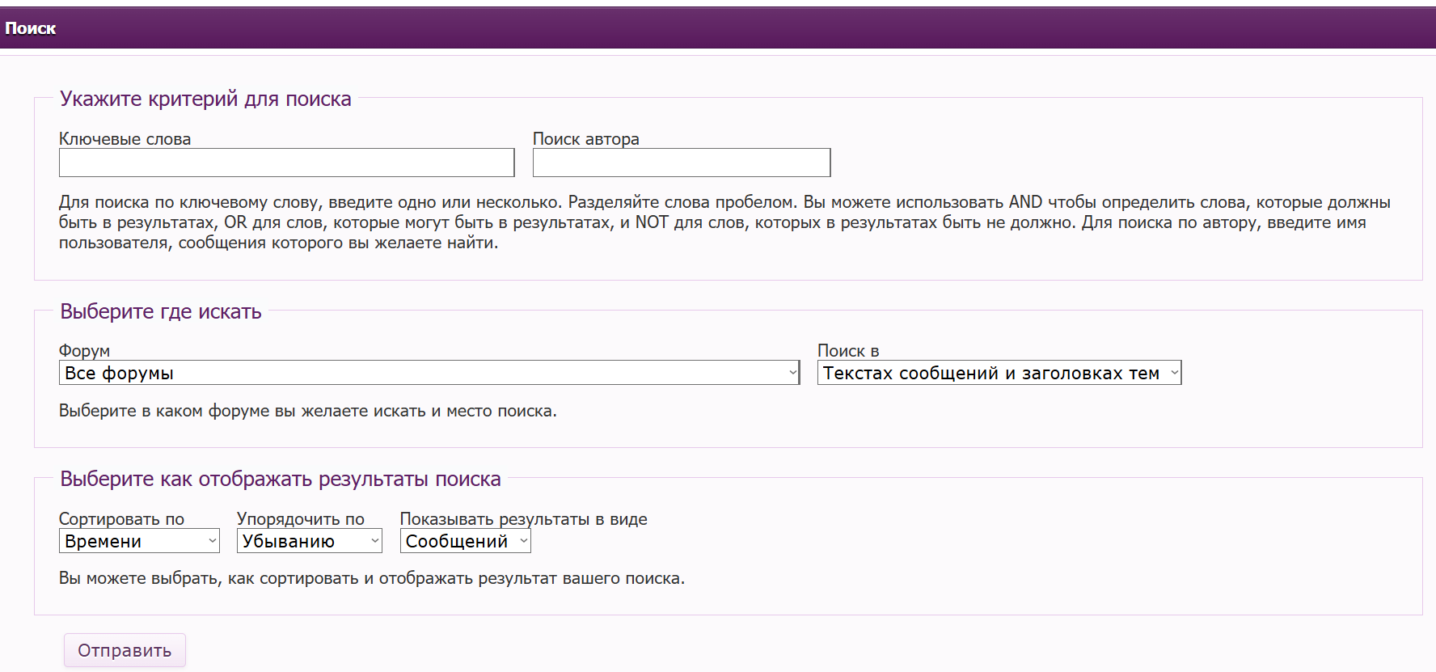Click the Выберите как отображать результаты поиска heading
This screenshot has width=1436, height=672.
tap(280, 479)
